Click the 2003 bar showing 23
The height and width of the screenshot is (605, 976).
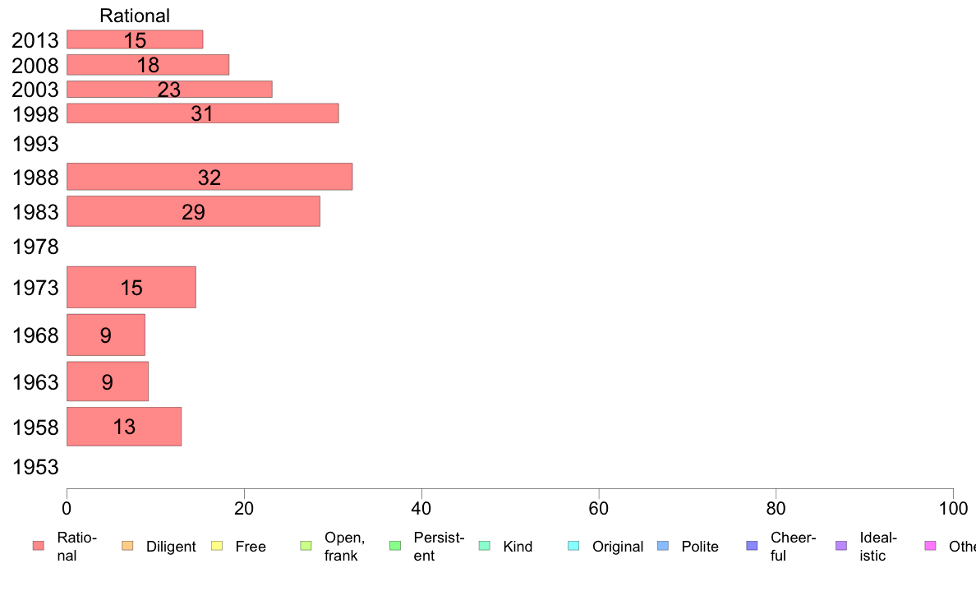coord(169,89)
